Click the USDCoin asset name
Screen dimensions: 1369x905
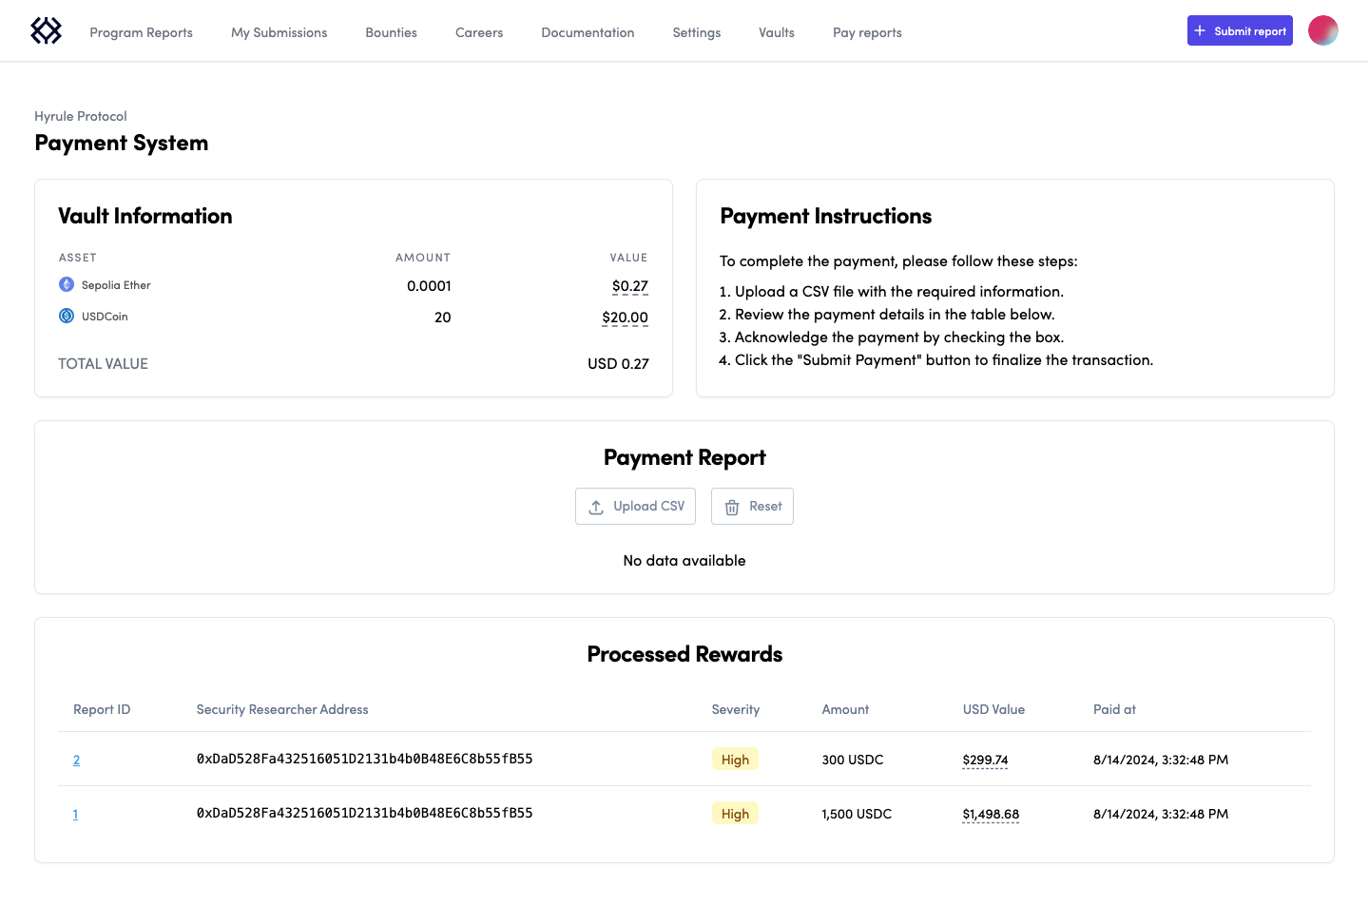(x=105, y=317)
